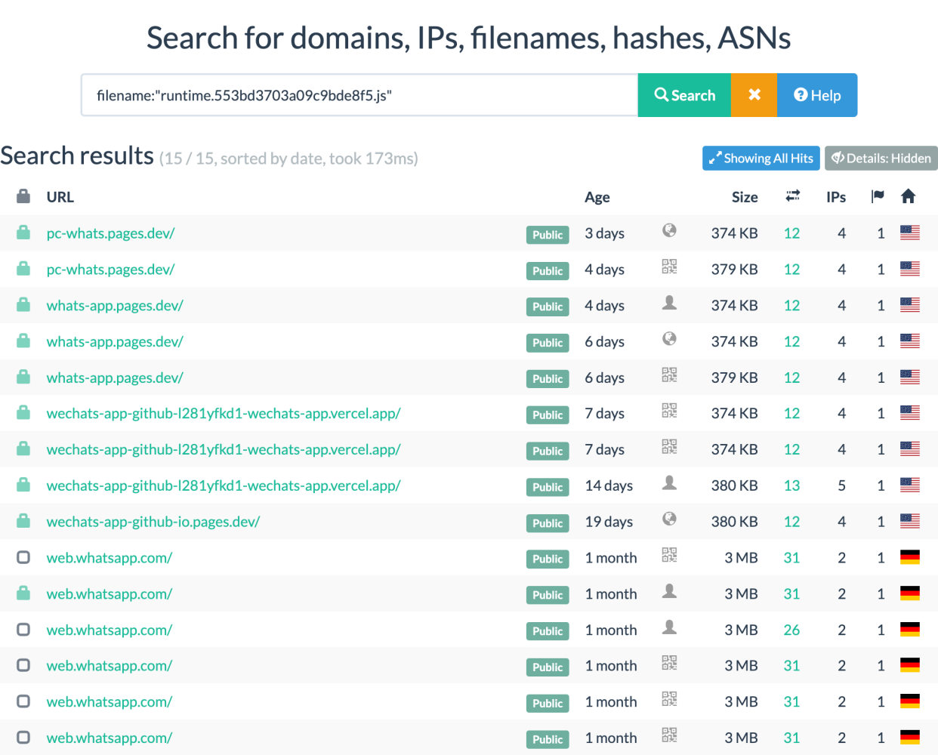Click the unlocked icon in the 26-requests row
Viewport: 938px width, 755px height.
coord(23,629)
